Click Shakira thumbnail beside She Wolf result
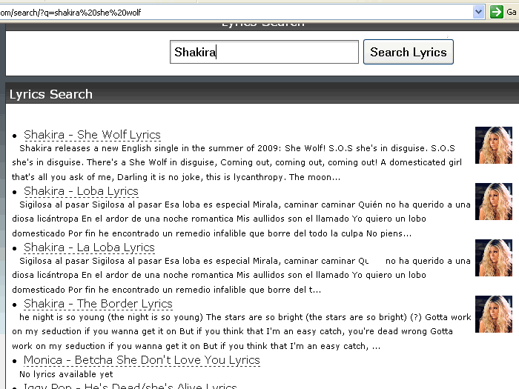519x389 pixels. coord(494,145)
